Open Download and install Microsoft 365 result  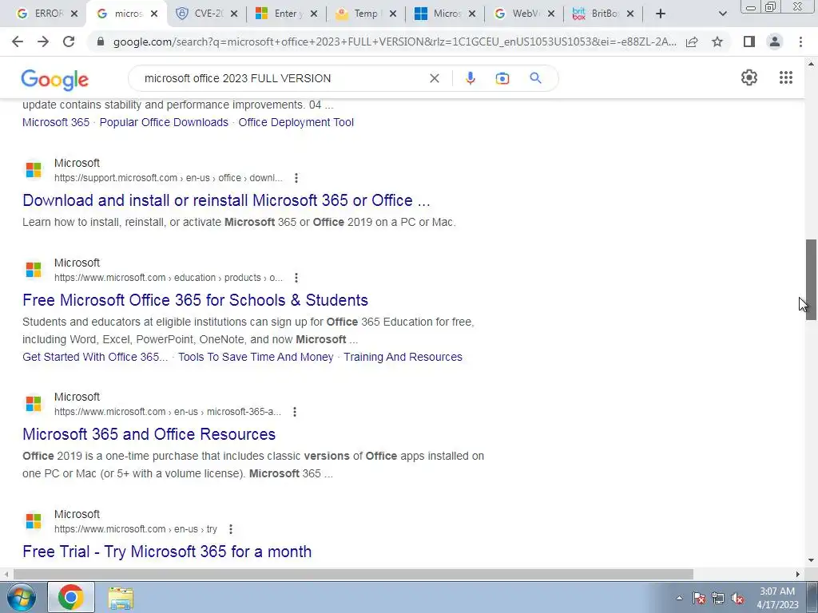coord(226,200)
